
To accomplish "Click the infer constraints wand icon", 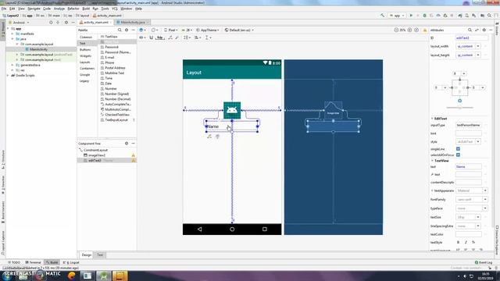I will tap(177, 37).
